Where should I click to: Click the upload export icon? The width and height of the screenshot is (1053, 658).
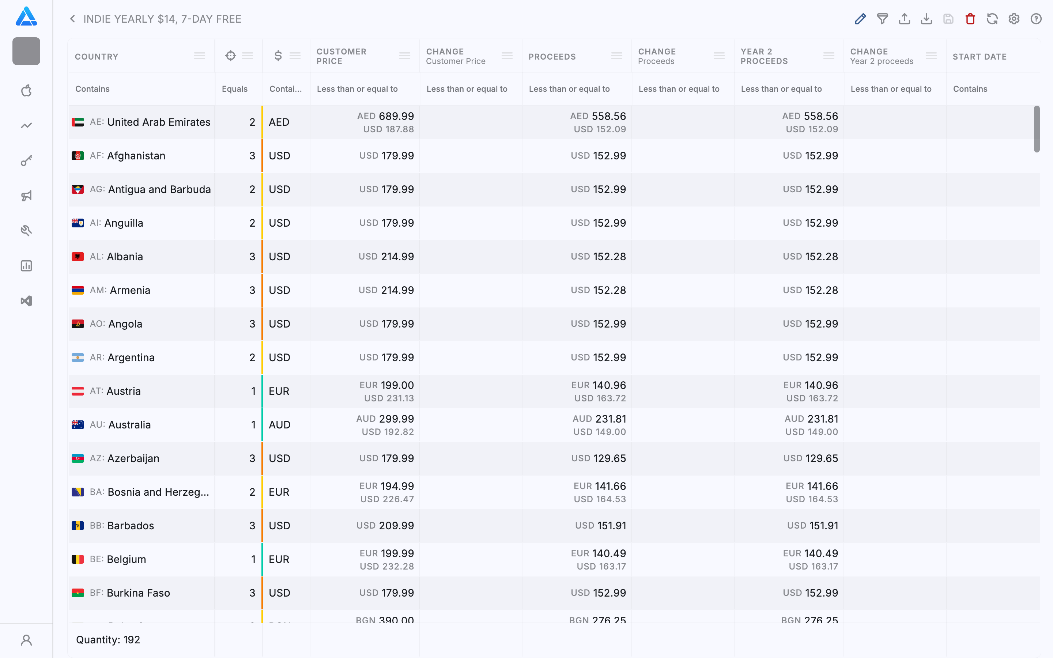click(x=904, y=19)
